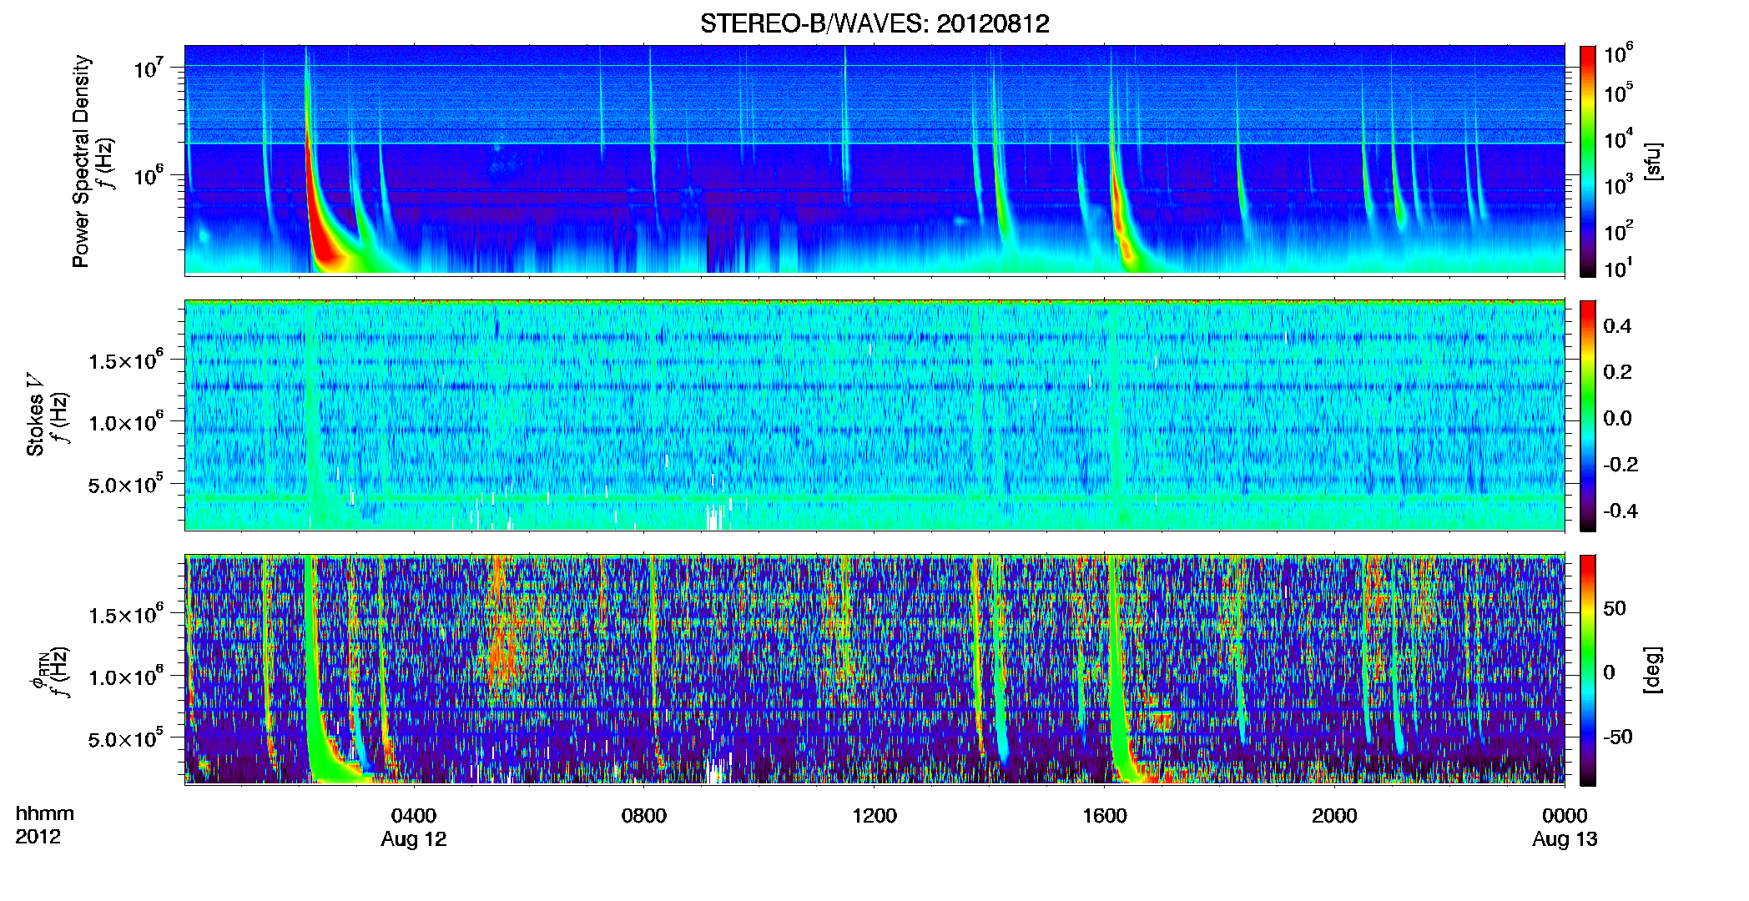This screenshot has width=1749, height=901.
Task: Click the bottom phi RTN spectrogram panel
Action: [874, 669]
